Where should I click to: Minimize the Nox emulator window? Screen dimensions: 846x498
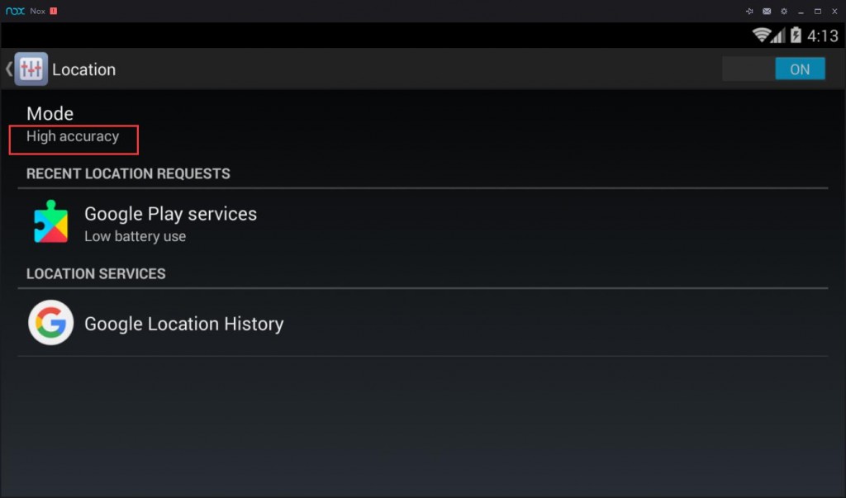[x=801, y=12]
